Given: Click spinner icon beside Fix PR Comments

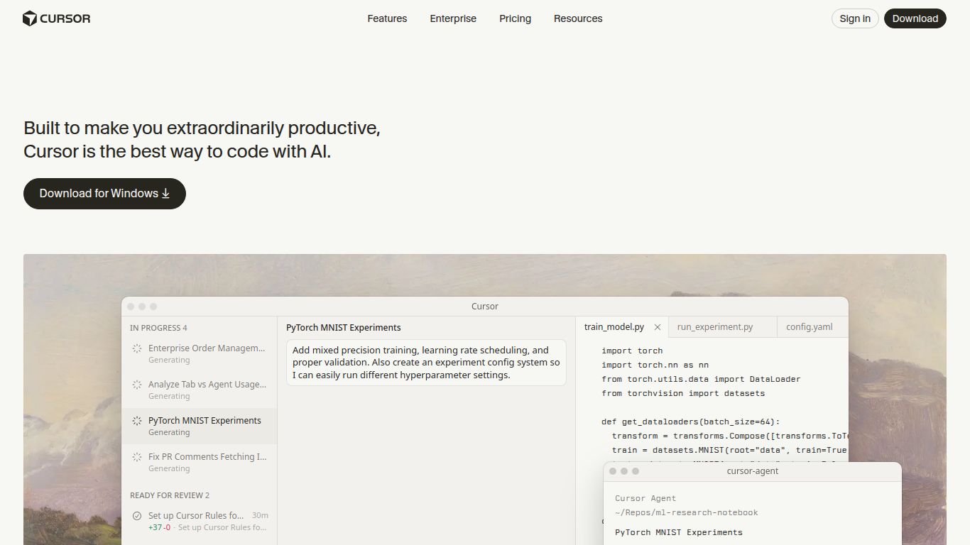Looking at the screenshot, I should pyautogui.click(x=137, y=457).
